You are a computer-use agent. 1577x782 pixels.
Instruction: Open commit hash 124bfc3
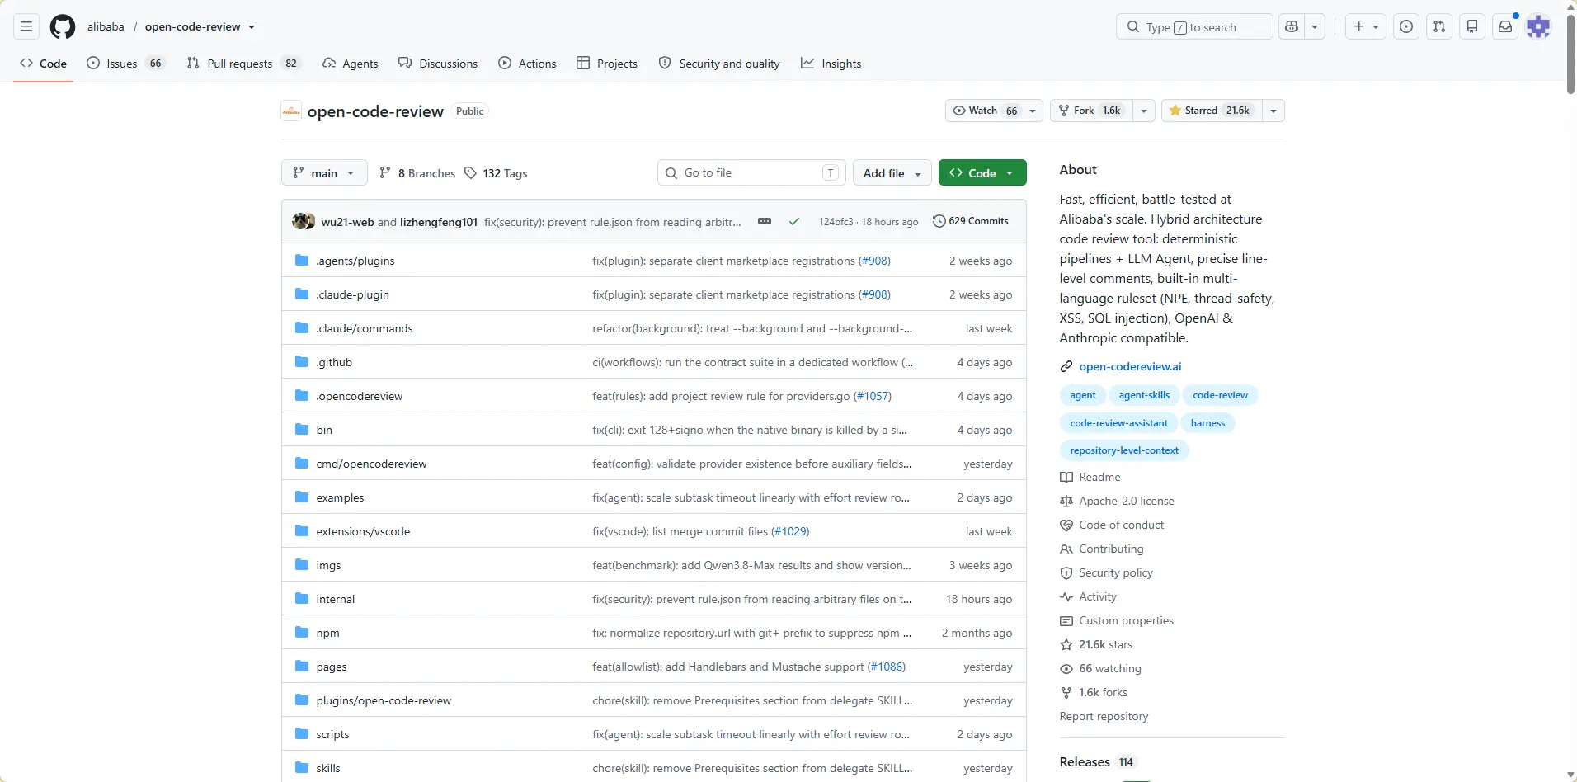[836, 221]
